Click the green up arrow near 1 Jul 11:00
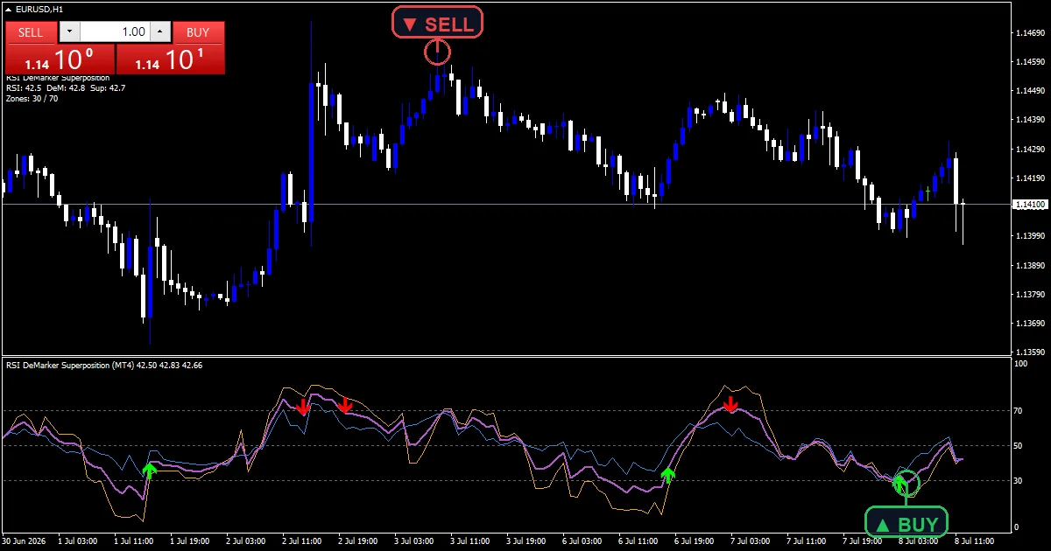 (150, 471)
